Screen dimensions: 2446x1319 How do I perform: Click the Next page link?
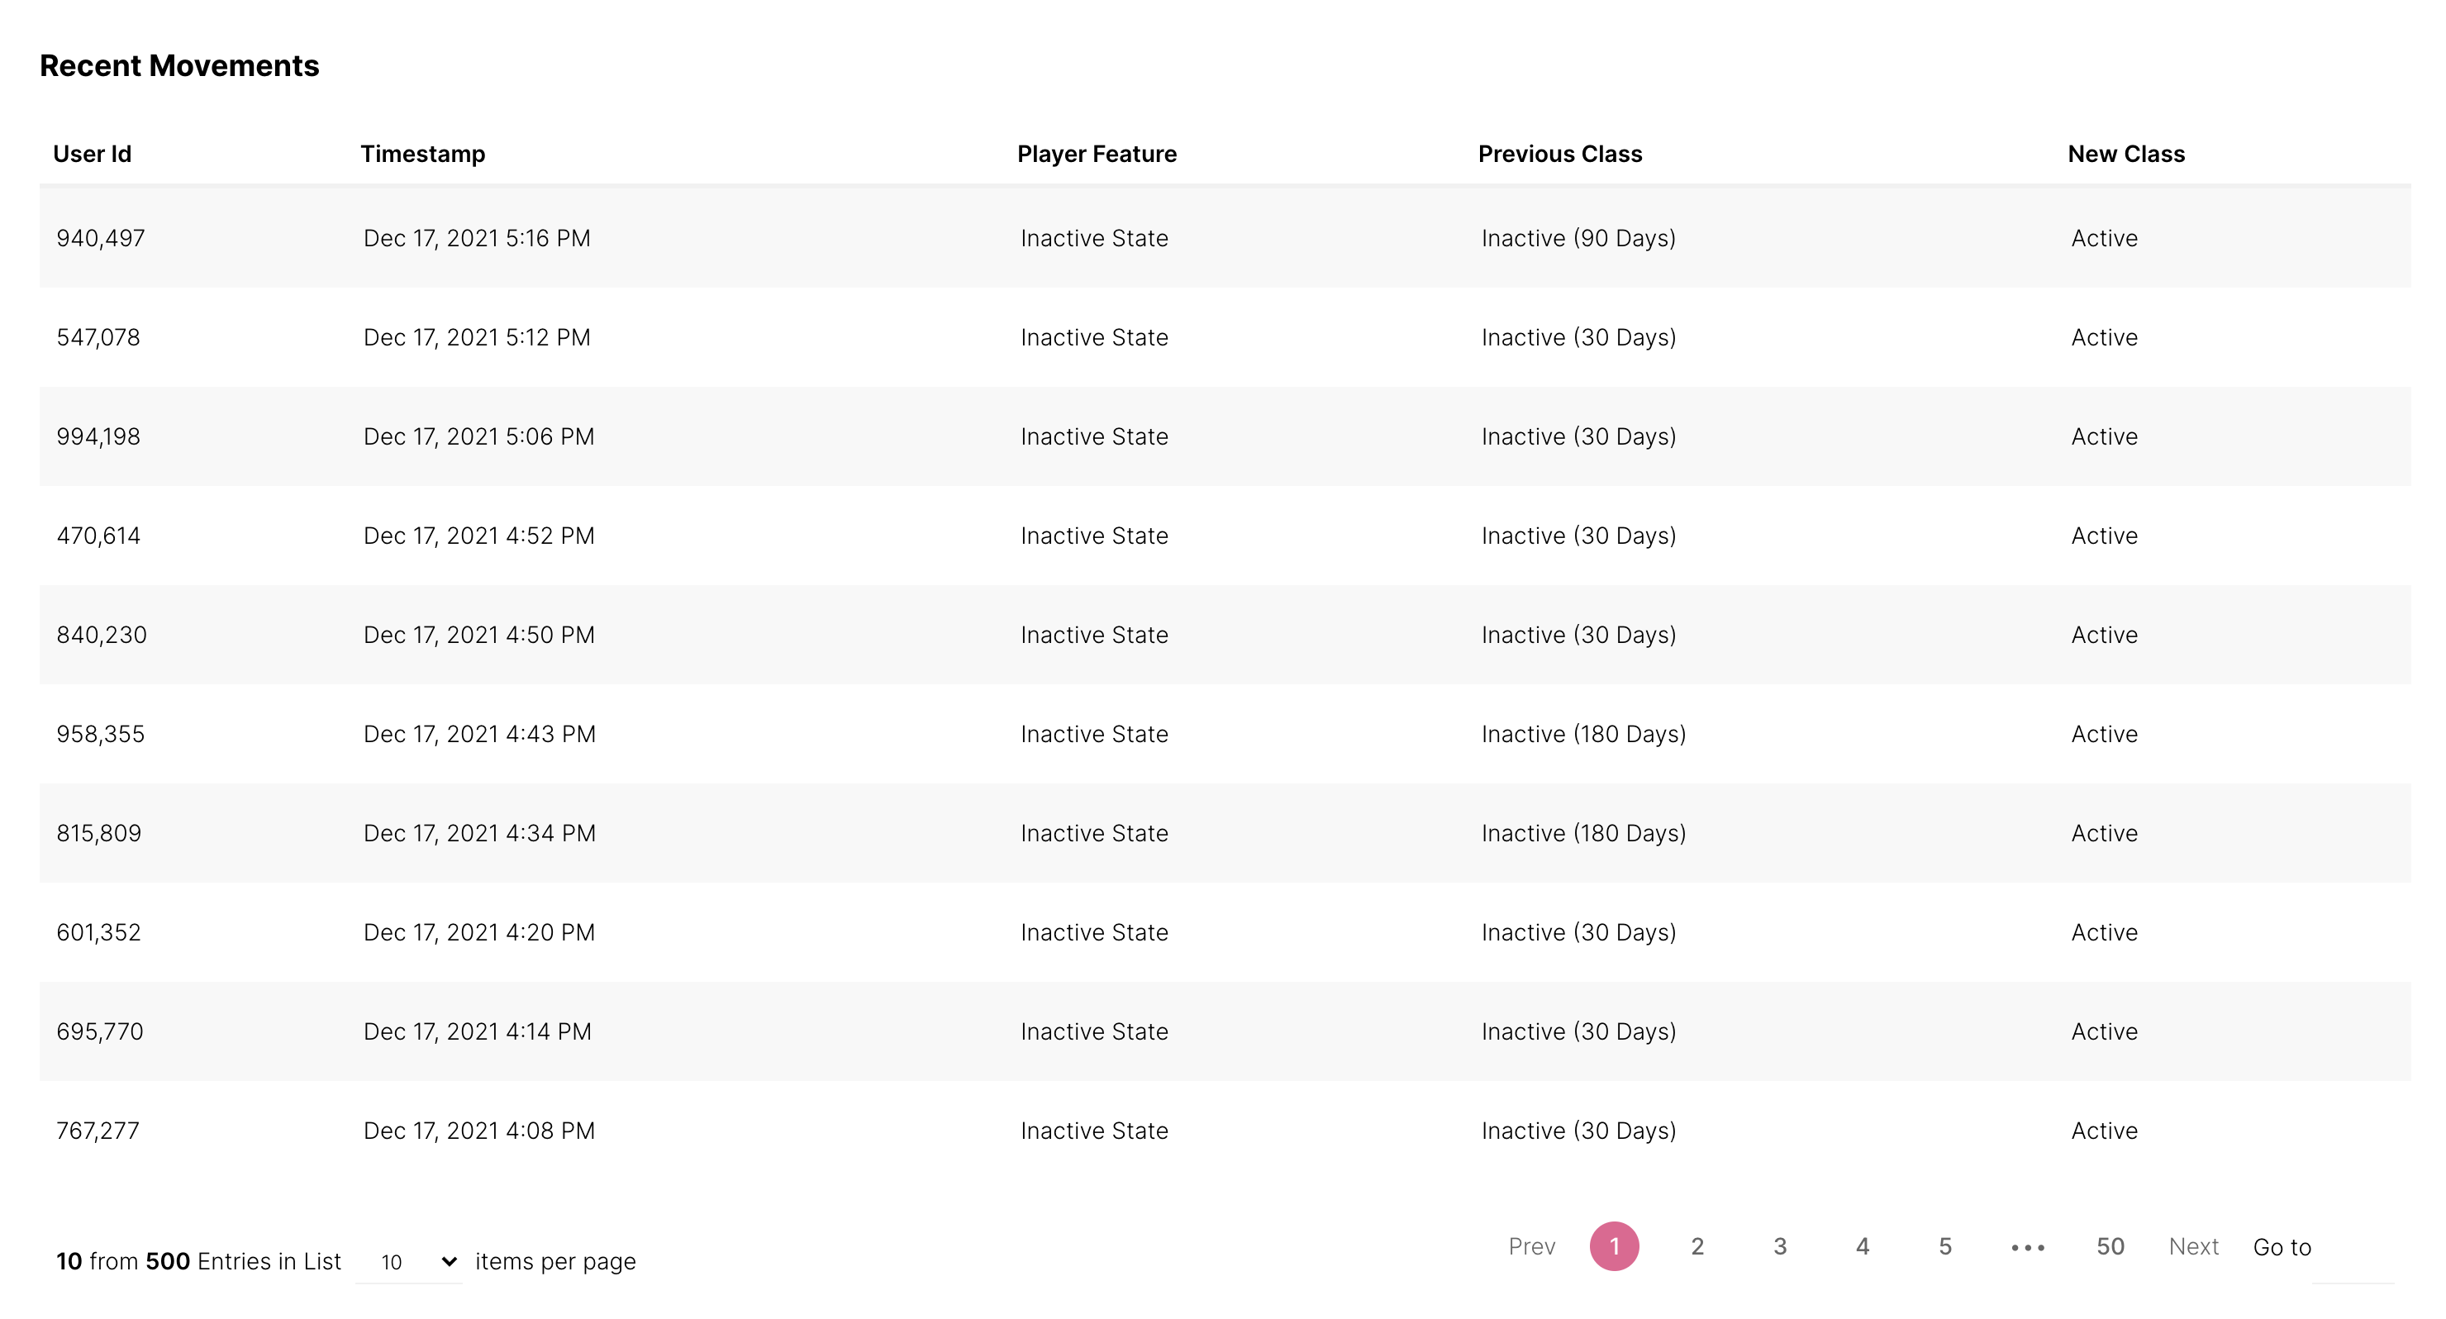(2193, 1246)
